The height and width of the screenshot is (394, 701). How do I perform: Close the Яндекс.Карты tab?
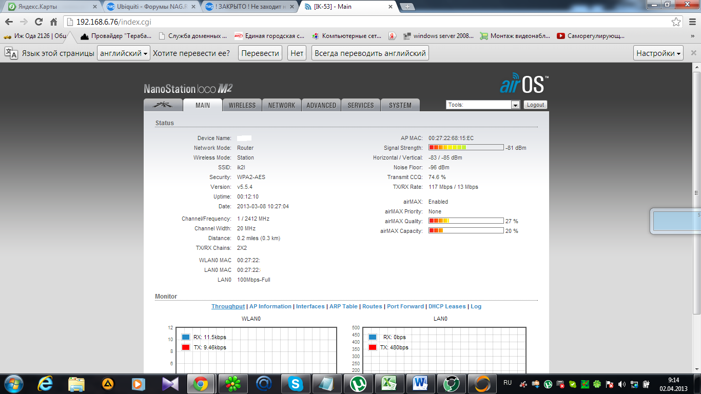[94, 7]
